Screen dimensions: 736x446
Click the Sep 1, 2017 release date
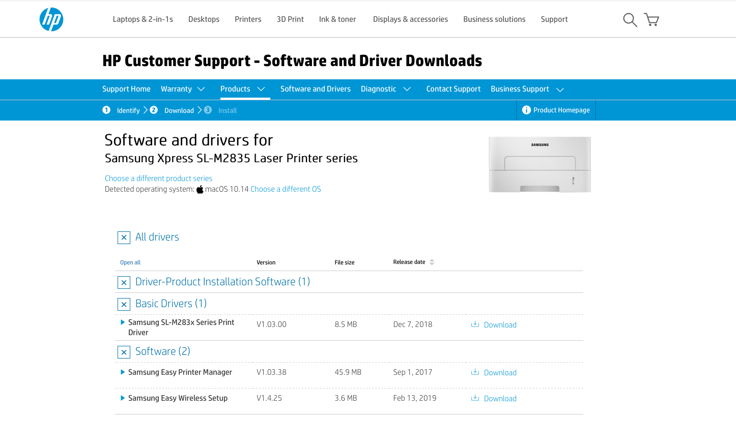coord(413,372)
